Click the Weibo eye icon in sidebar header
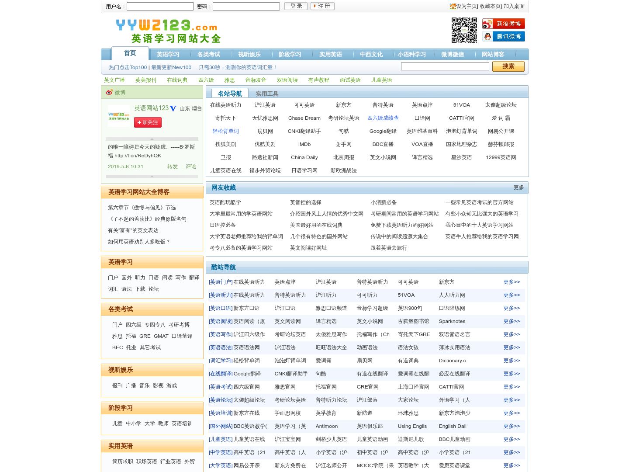The image size is (629, 472). tap(109, 92)
